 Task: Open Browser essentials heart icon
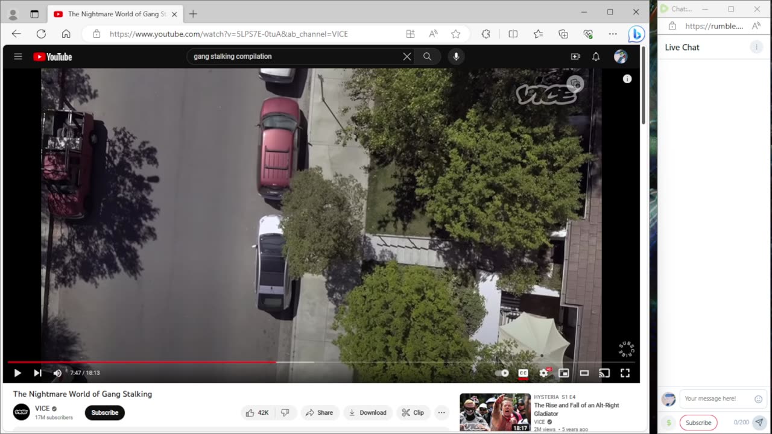pyautogui.click(x=588, y=34)
